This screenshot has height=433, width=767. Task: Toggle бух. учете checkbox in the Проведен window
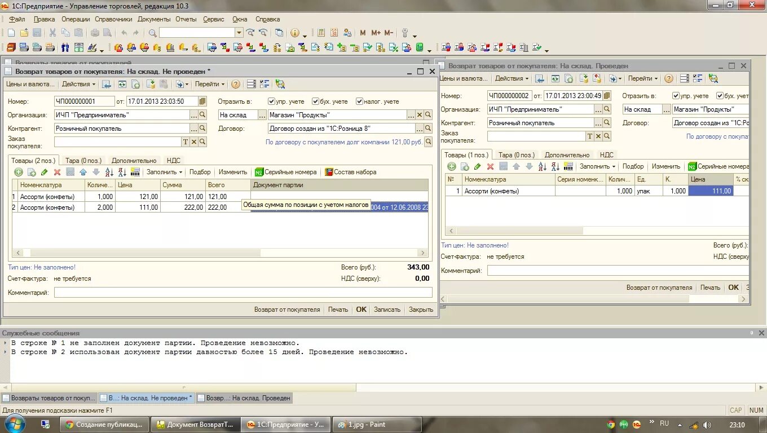coord(720,96)
